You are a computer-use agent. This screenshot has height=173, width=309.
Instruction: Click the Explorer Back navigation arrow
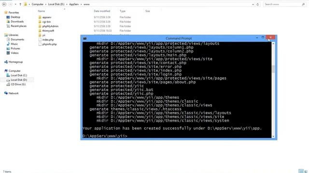[x=4, y=4]
